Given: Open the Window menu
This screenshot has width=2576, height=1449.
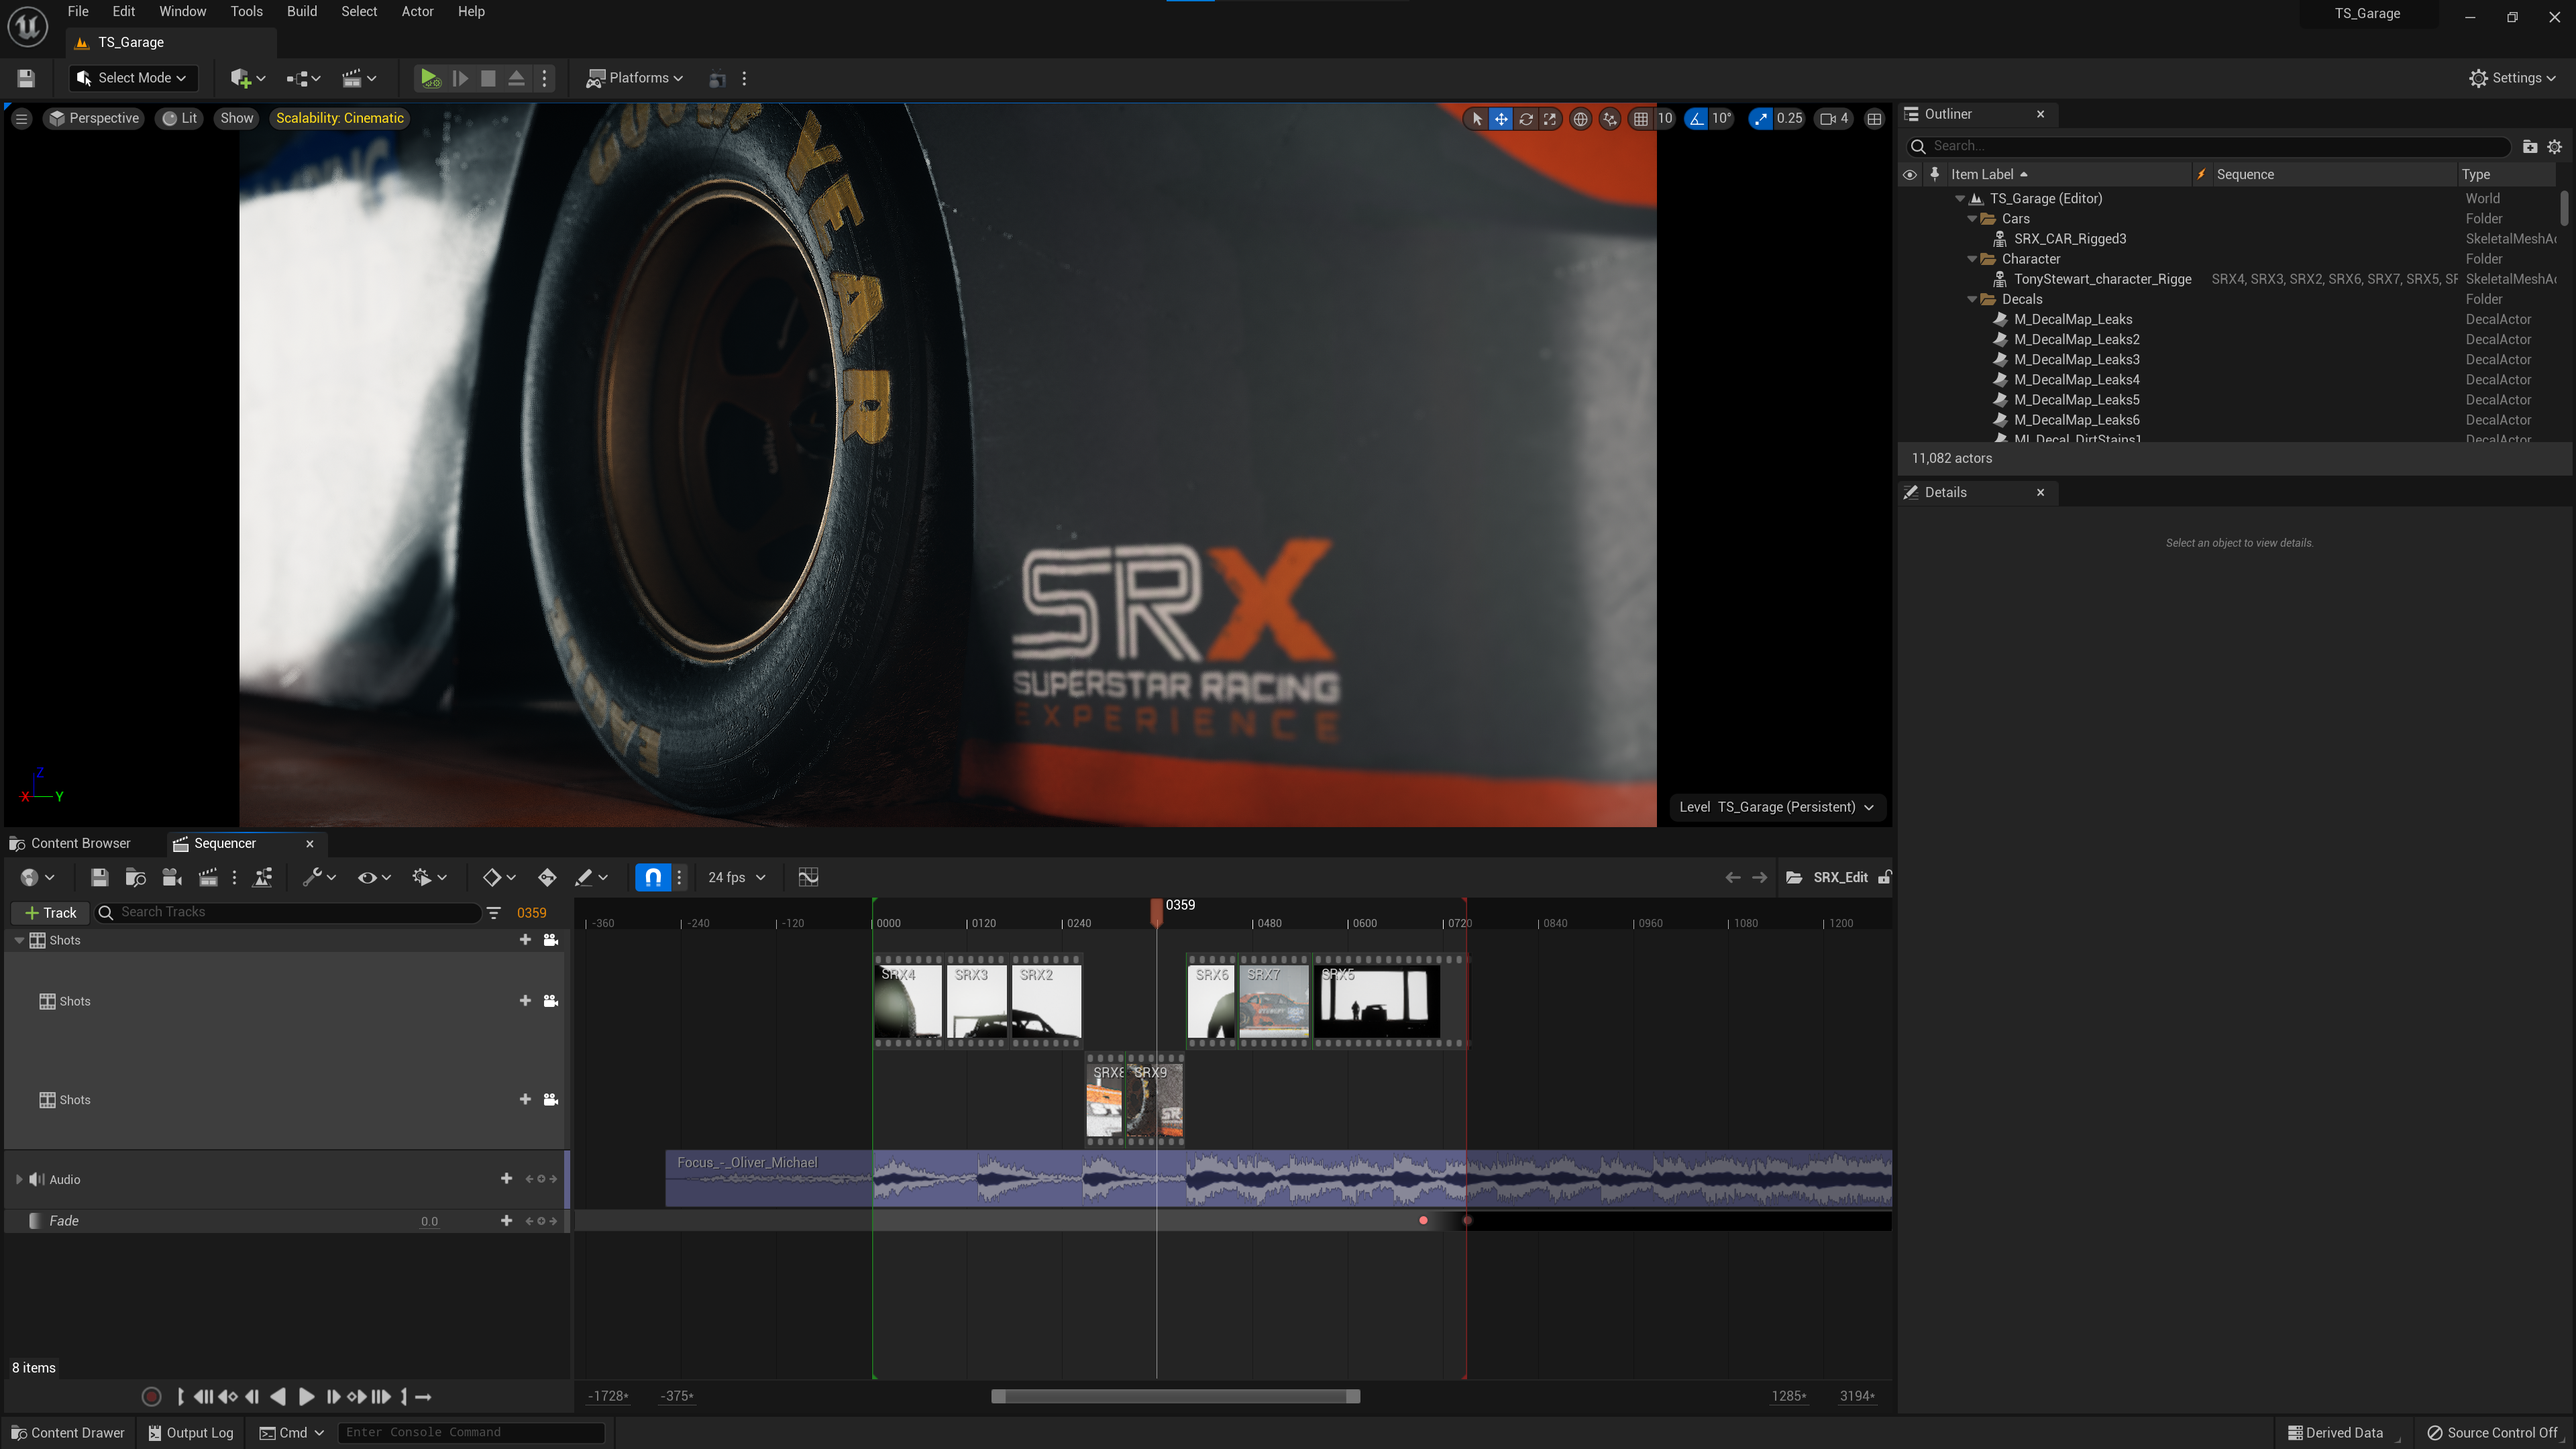Looking at the screenshot, I should click(x=183, y=12).
